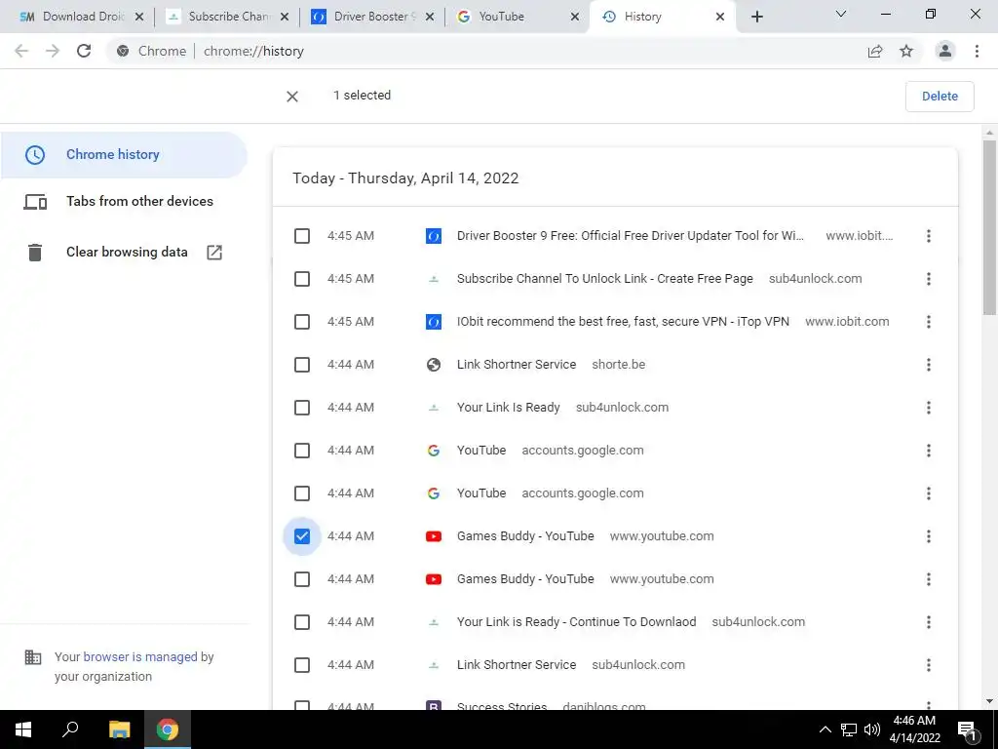This screenshot has width=998, height=749.
Task: Close the Driver Booster tab
Action: [x=430, y=17]
